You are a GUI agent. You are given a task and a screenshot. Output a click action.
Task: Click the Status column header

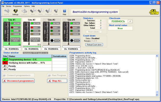(30, 56)
